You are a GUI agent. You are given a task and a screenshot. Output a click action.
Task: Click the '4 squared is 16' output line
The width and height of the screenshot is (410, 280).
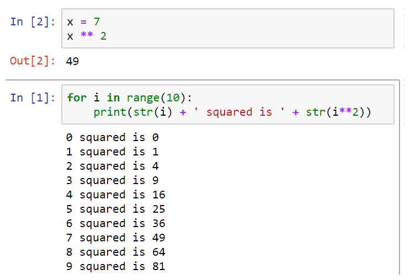[x=115, y=195]
